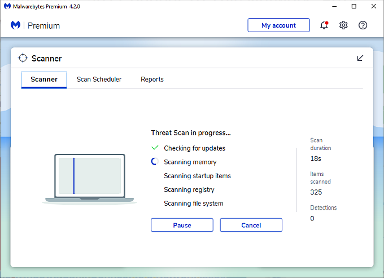Click the spinner next to Scanning memory

155,162
